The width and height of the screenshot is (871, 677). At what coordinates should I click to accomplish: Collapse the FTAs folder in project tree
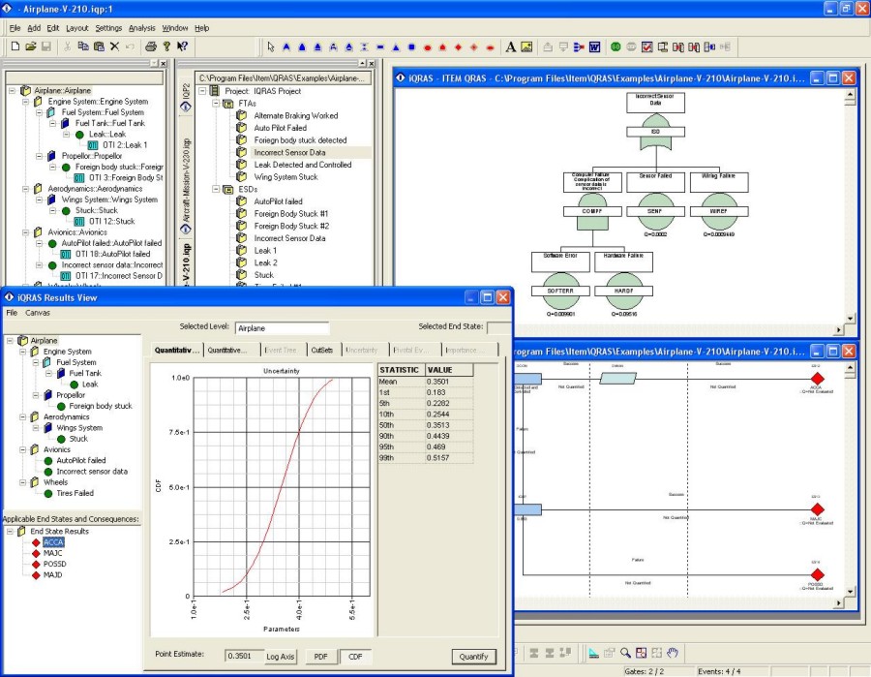216,103
